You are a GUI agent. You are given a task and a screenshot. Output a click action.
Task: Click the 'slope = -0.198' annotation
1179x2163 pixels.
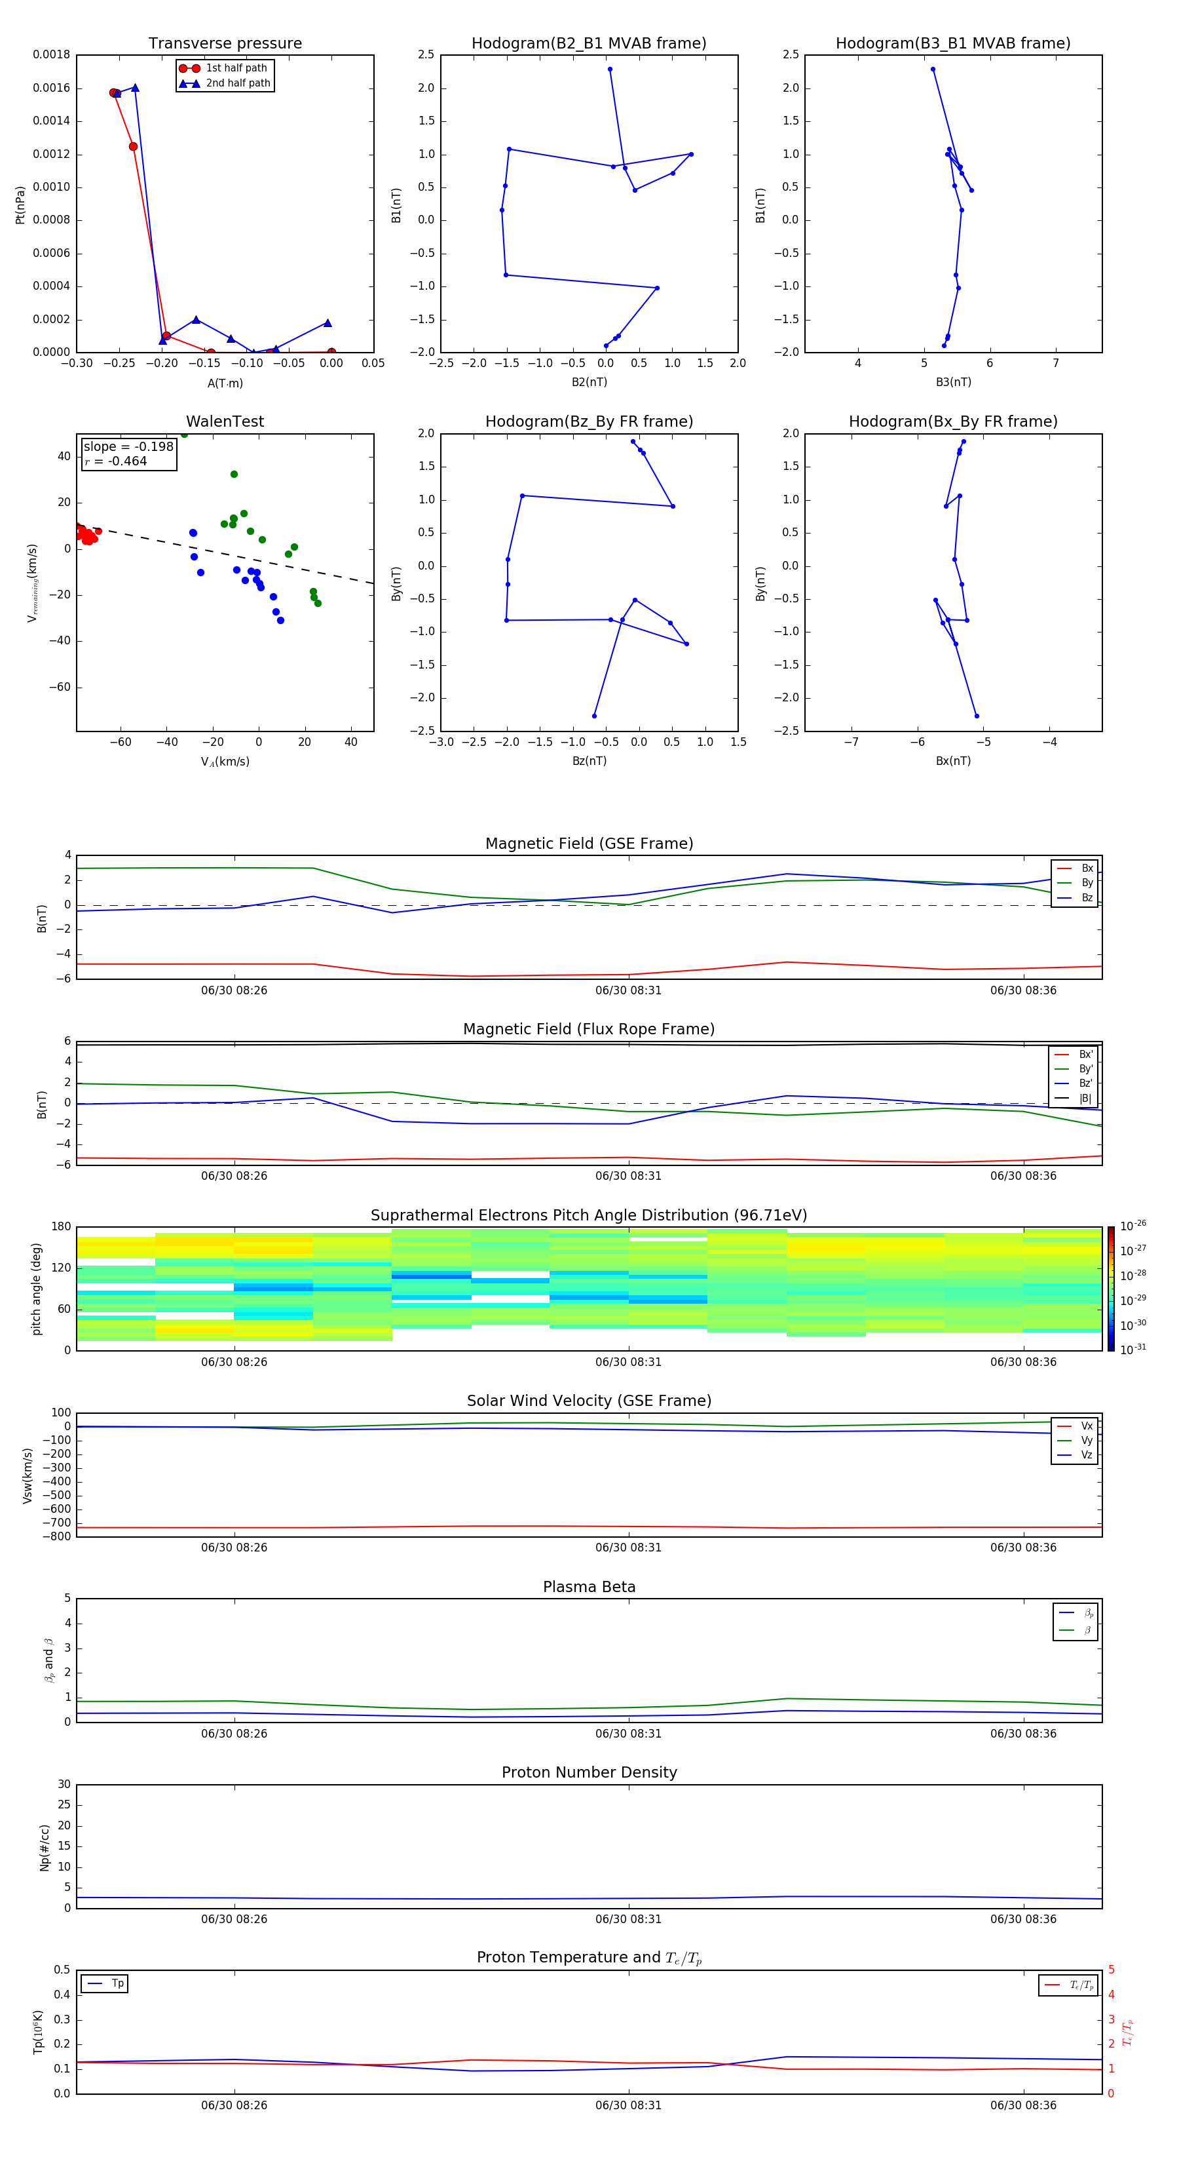point(128,447)
